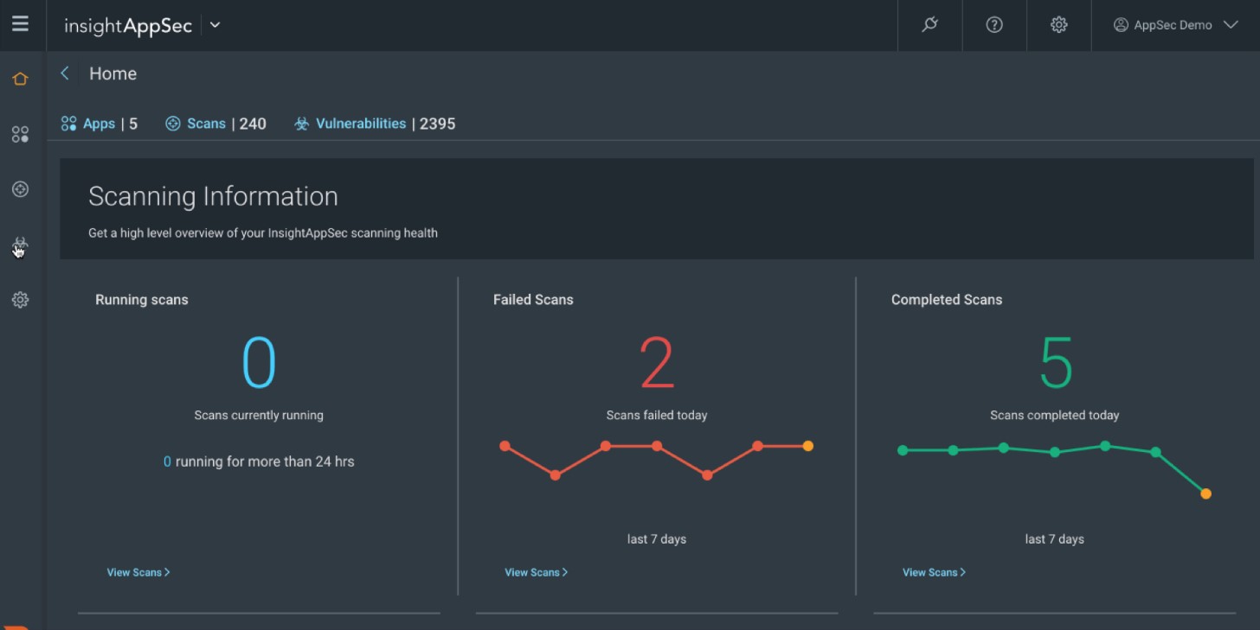The image size is (1260, 630).
Task: Open the Help question mark icon
Action: click(993, 25)
